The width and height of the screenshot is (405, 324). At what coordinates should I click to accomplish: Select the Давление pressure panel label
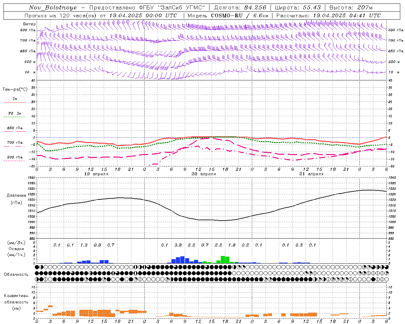click(x=16, y=196)
